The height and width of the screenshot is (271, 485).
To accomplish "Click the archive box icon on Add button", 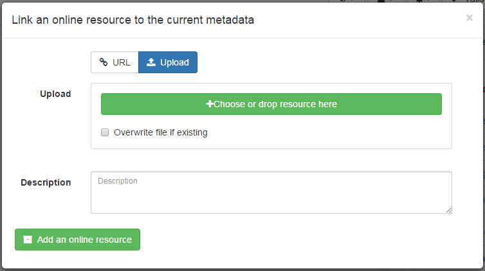I will pos(27,240).
